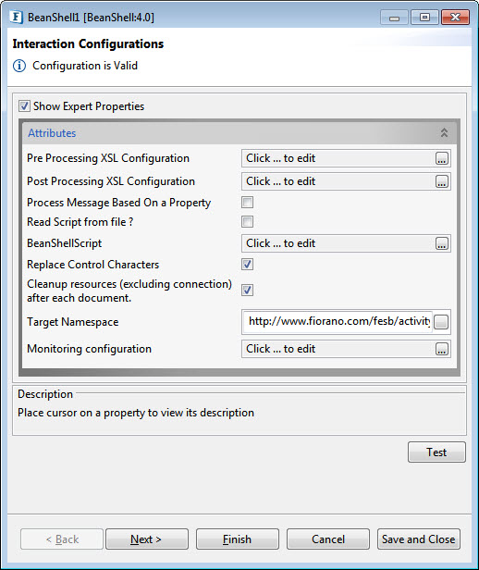Click the Test button
Viewport: 479px width, 570px height.
(436, 452)
